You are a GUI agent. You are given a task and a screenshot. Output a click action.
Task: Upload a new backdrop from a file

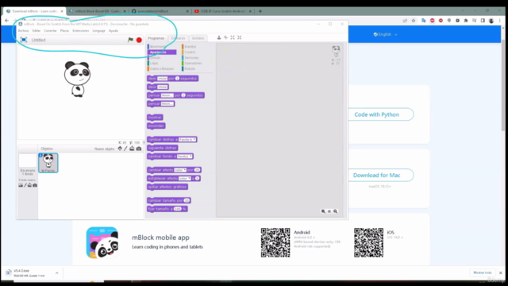click(29, 185)
